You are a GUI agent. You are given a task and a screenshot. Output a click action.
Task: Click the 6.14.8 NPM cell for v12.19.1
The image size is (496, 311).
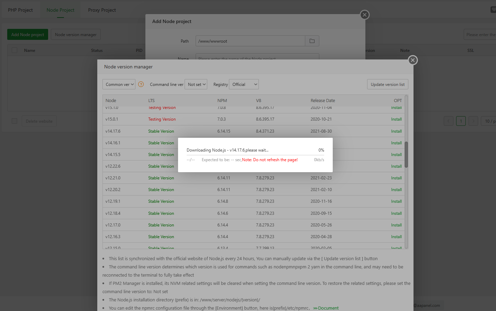coord(223,201)
